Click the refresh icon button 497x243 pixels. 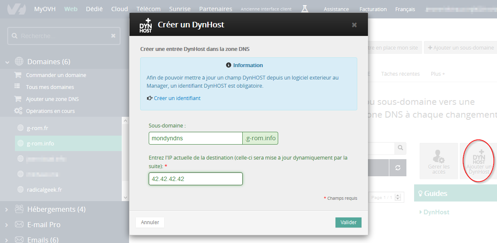[398, 168]
